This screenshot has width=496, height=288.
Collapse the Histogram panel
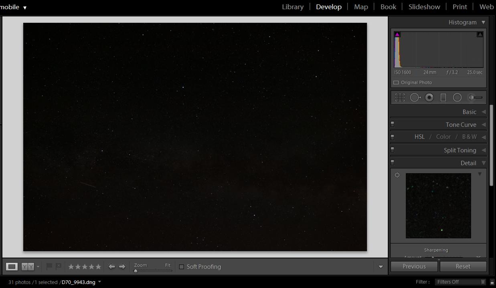[x=483, y=22]
